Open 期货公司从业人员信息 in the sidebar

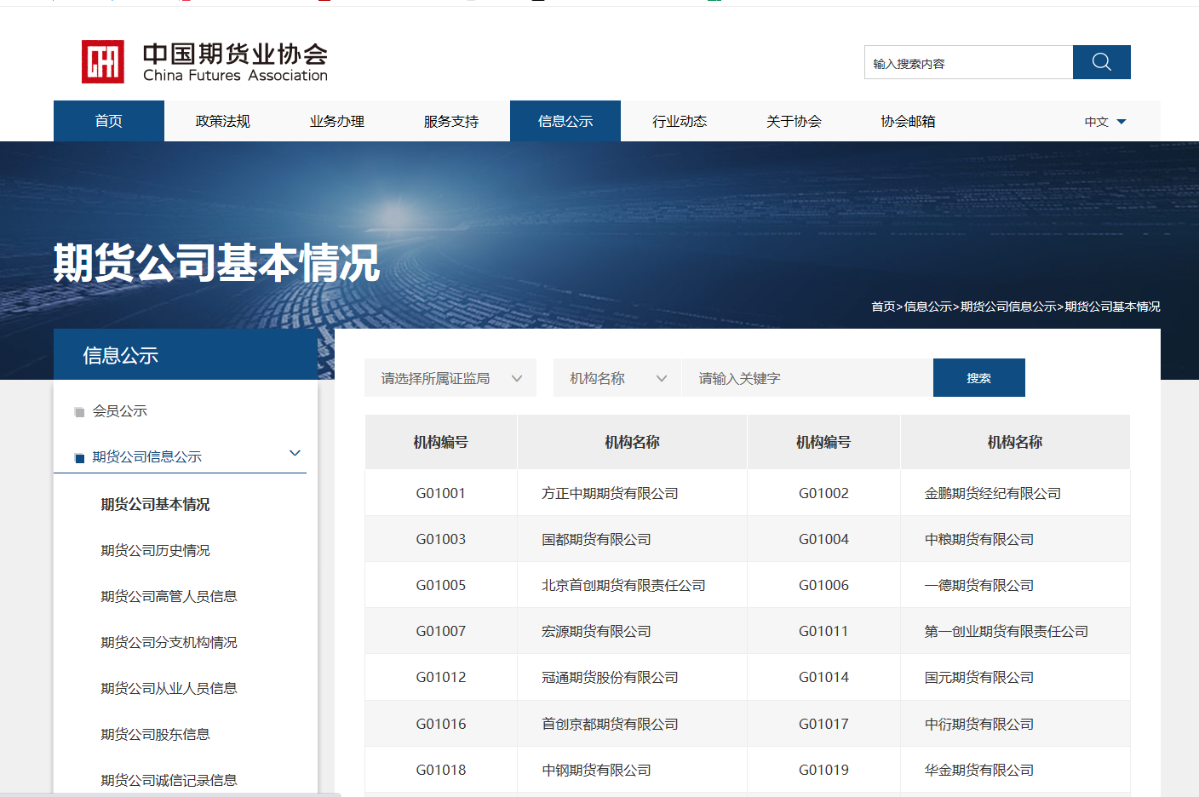pos(169,688)
